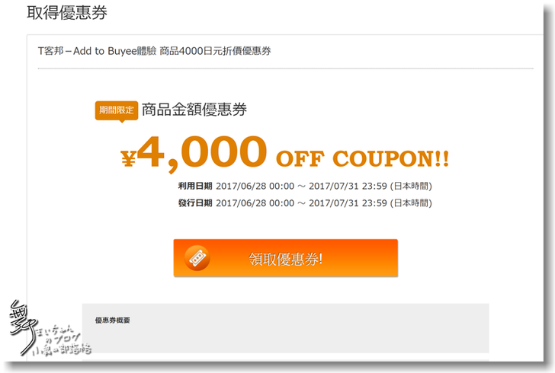Open the 優惠券概要 section heading
The height and width of the screenshot is (373, 555).
112,320
